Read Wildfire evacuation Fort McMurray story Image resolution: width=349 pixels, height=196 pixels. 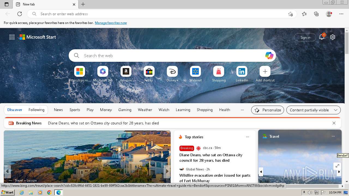pyautogui.click(x=215, y=178)
